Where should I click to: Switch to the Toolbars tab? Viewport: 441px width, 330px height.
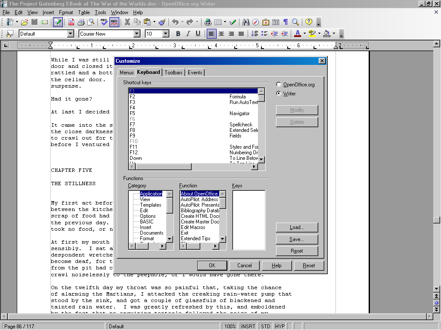[174, 73]
